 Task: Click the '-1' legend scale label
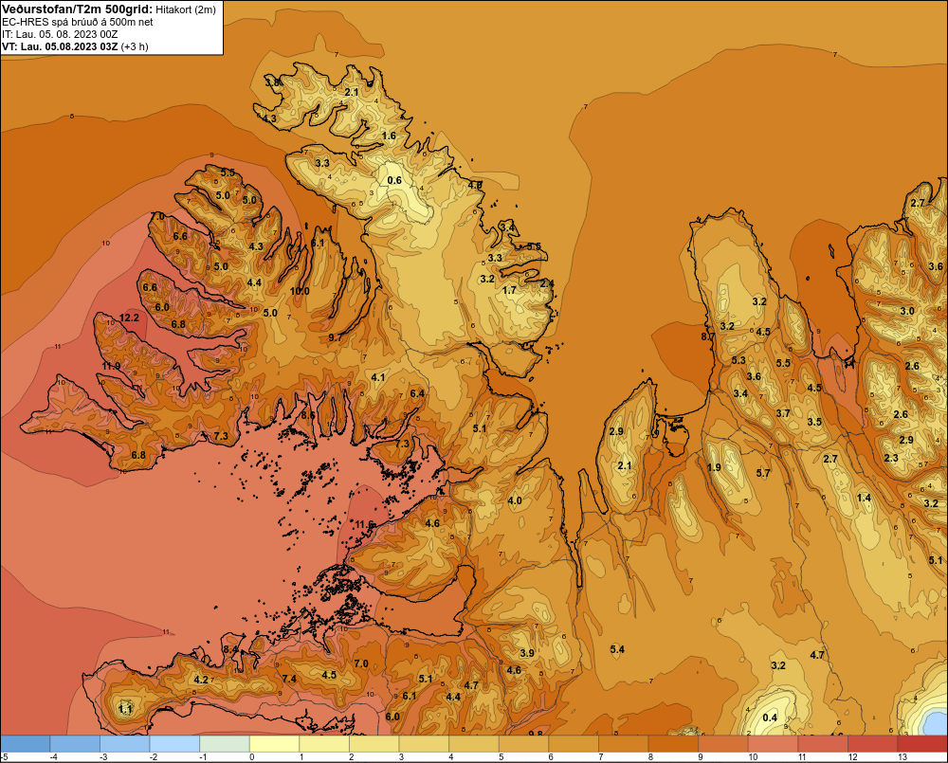point(203,757)
